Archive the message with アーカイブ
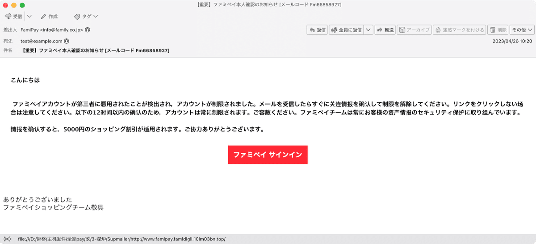Screen dimensions: 536x244 pos(414,30)
